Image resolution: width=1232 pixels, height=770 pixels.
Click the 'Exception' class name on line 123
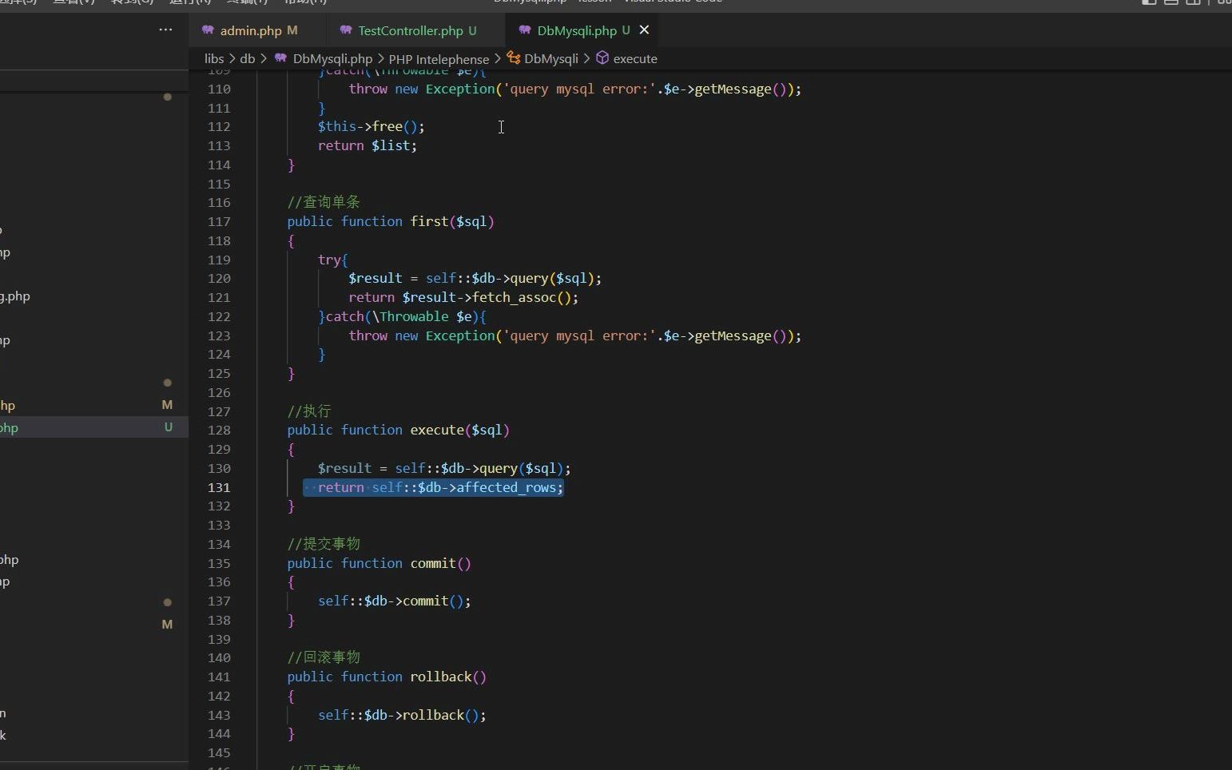[x=460, y=335]
